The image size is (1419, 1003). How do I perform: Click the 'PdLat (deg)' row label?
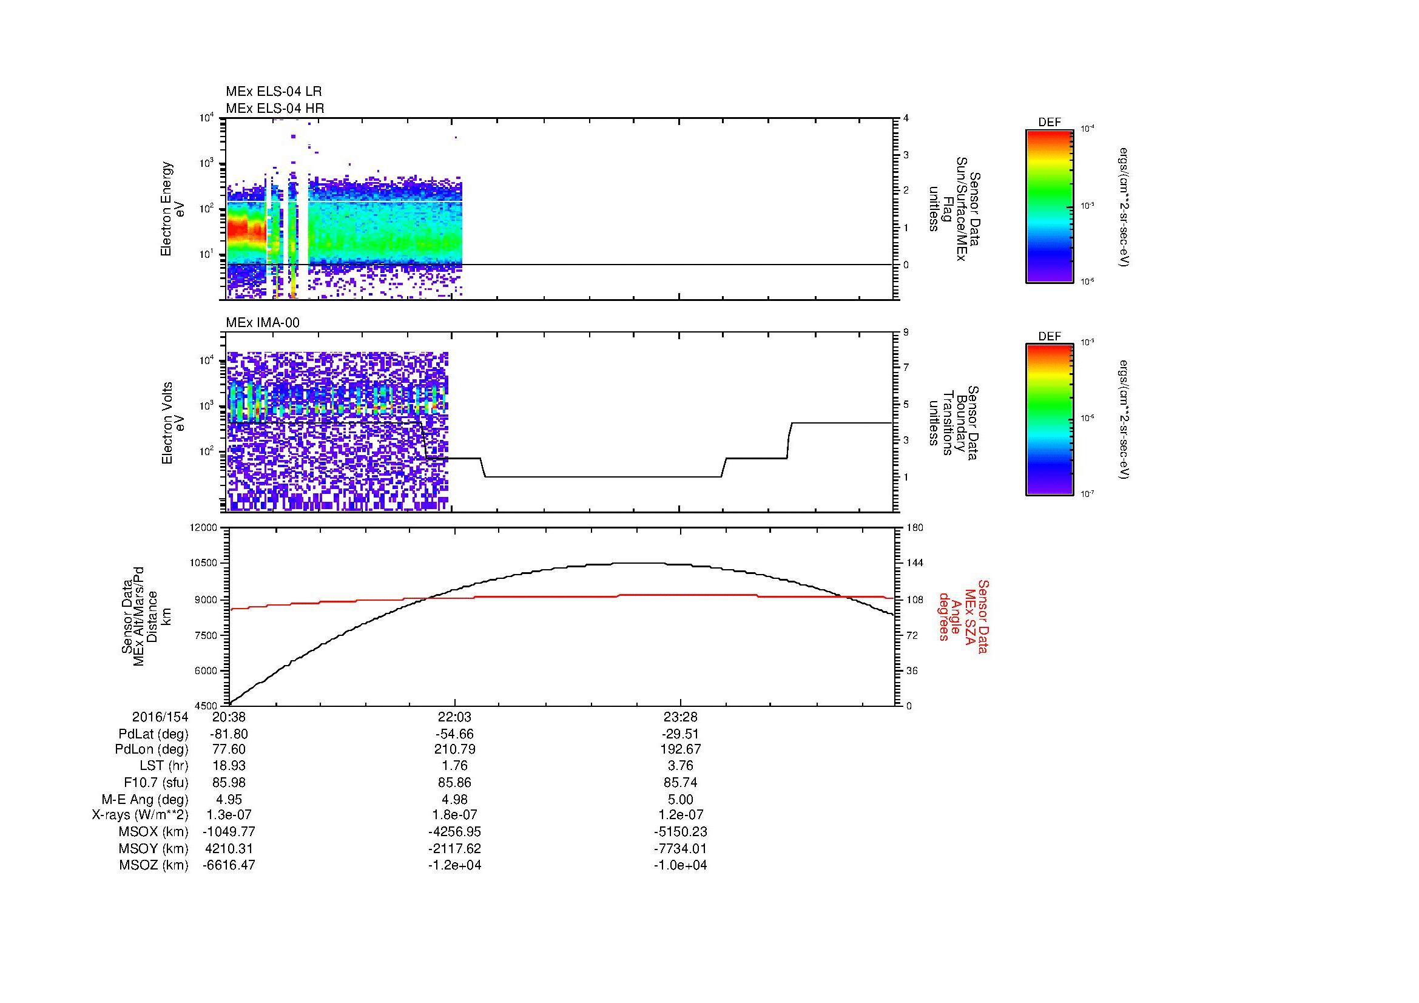[x=153, y=734]
